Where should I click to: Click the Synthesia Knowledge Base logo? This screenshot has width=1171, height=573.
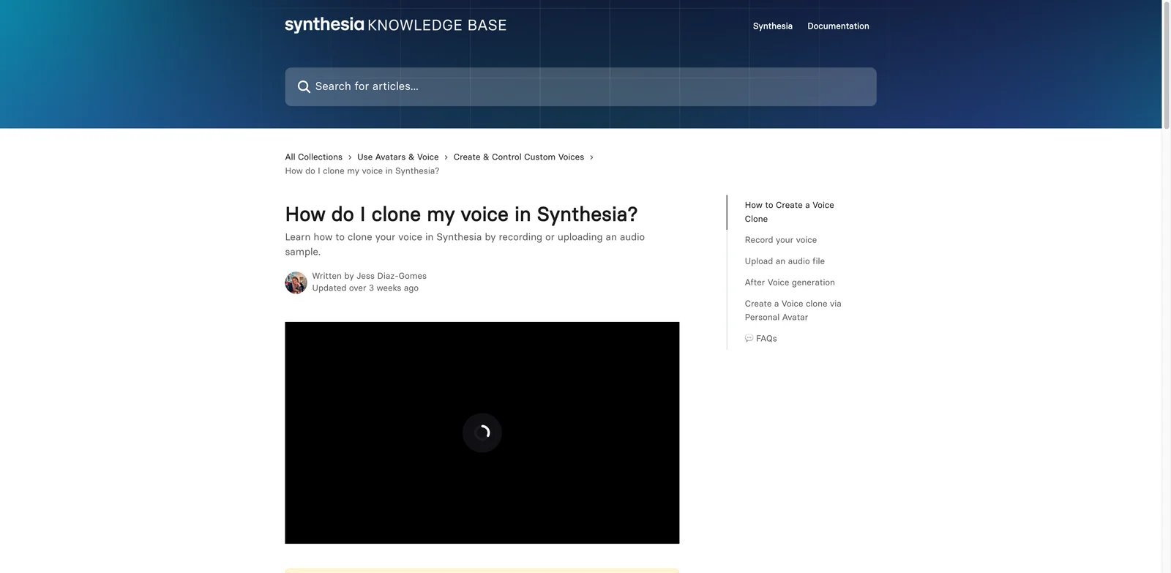coord(395,25)
